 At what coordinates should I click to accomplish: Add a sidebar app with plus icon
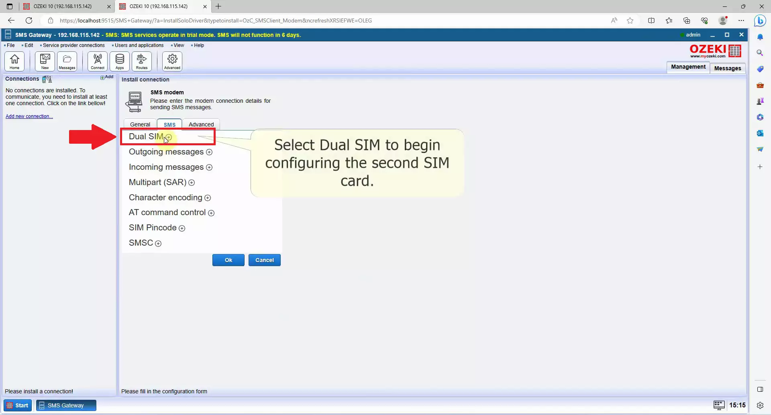click(x=760, y=167)
